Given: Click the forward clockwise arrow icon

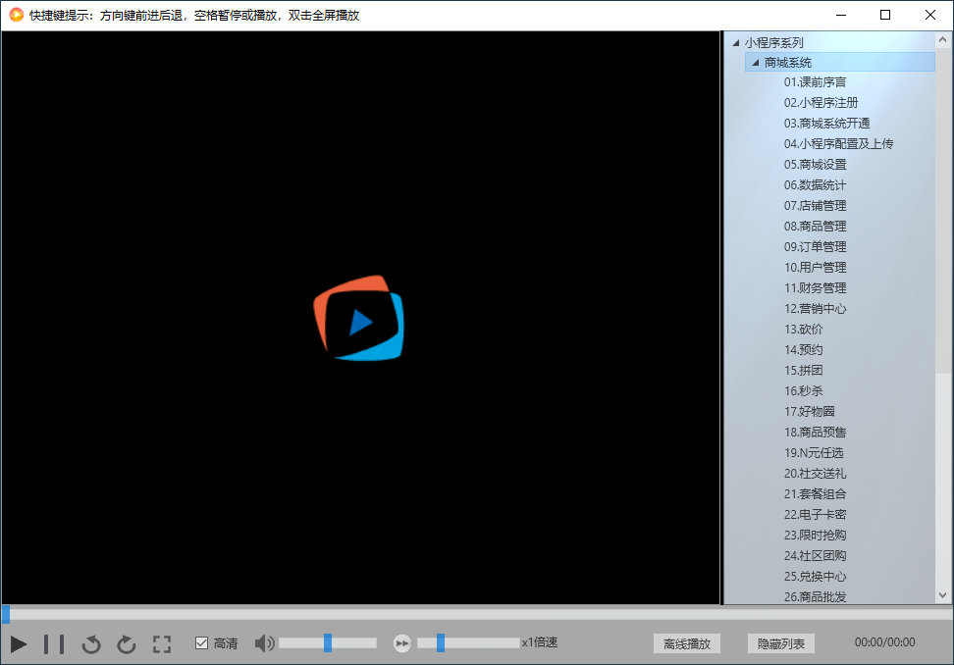Looking at the screenshot, I should 127,643.
